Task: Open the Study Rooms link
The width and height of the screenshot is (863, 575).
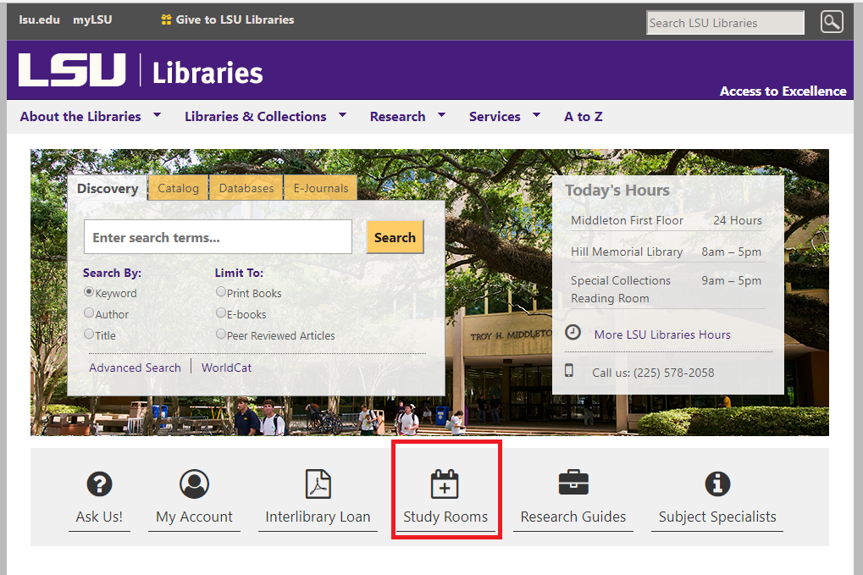Action: point(445,517)
